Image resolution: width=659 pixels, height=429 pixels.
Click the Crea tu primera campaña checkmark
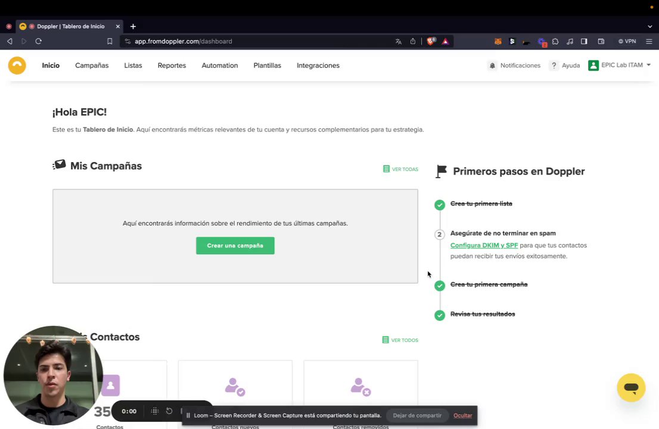pos(440,286)
